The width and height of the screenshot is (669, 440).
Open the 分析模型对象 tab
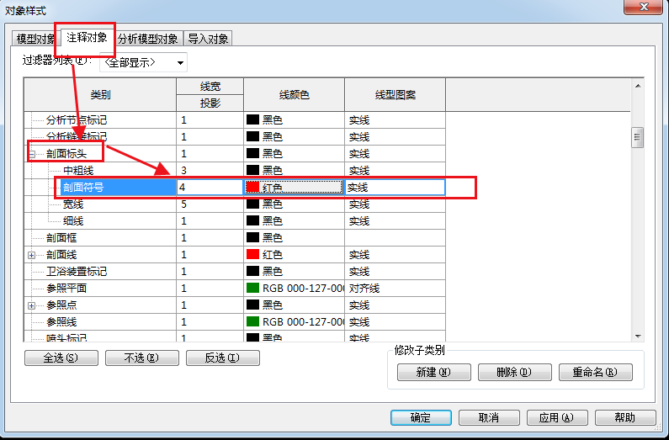[148, 39]
